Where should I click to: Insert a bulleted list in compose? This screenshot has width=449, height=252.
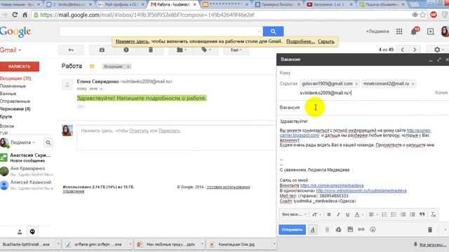click(x=394, y=215)
